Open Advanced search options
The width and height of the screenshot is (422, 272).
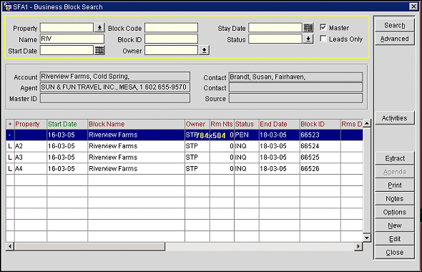tap(395, 39)
